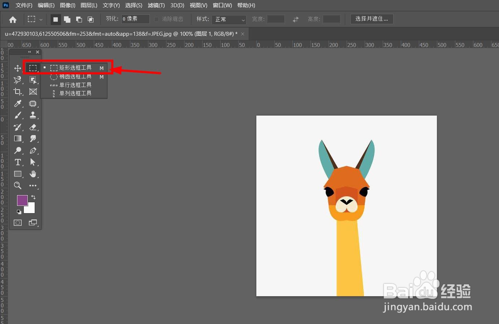Select the Zoom magnifier tool
Viewport: 499px width, 324px height.
click(17, 186)
